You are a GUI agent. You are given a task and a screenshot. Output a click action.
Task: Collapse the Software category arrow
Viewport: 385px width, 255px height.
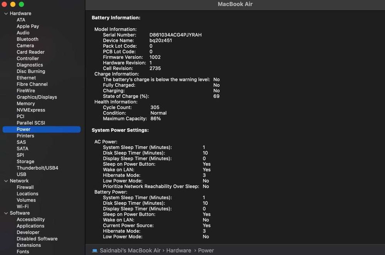(x=6, y=213)
